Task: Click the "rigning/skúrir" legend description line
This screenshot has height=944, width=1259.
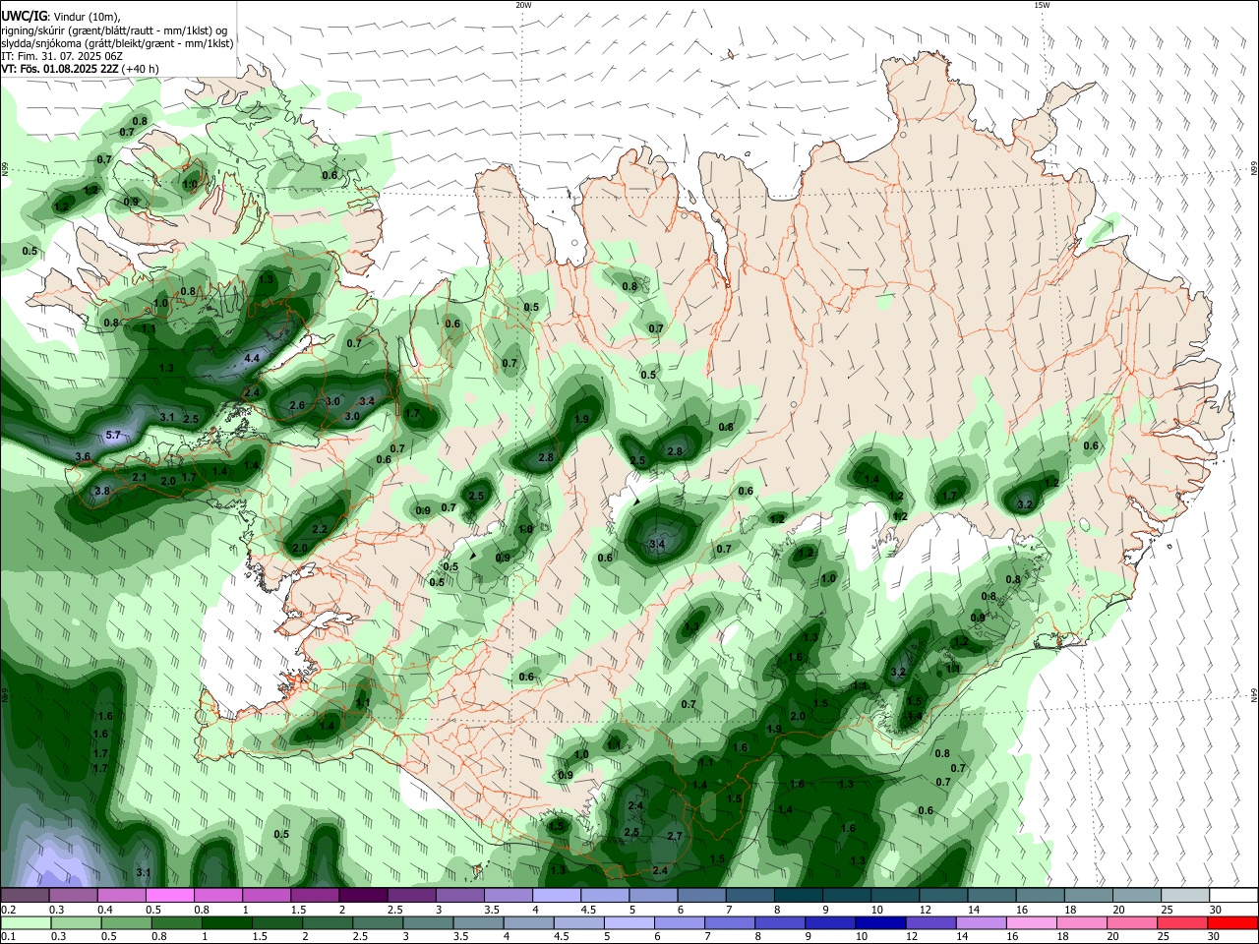Action: pos(115,29)
